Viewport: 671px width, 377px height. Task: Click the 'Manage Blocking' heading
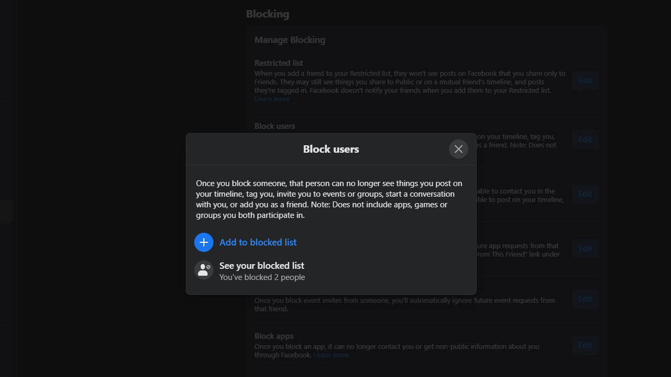pyautogui.click(x=290, y=40)
